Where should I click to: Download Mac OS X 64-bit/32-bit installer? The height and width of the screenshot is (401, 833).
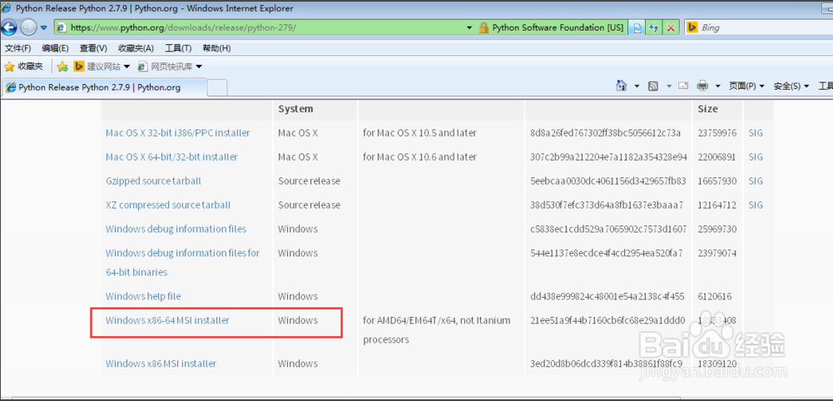(x=171, y=156)
